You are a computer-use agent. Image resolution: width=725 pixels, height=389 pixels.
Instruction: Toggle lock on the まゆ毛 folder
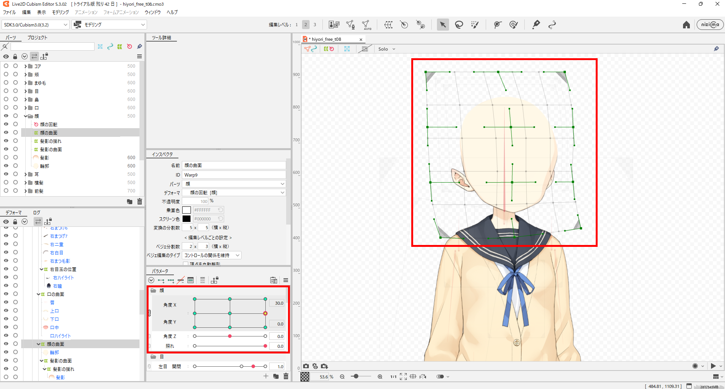(x=15, y=82)
